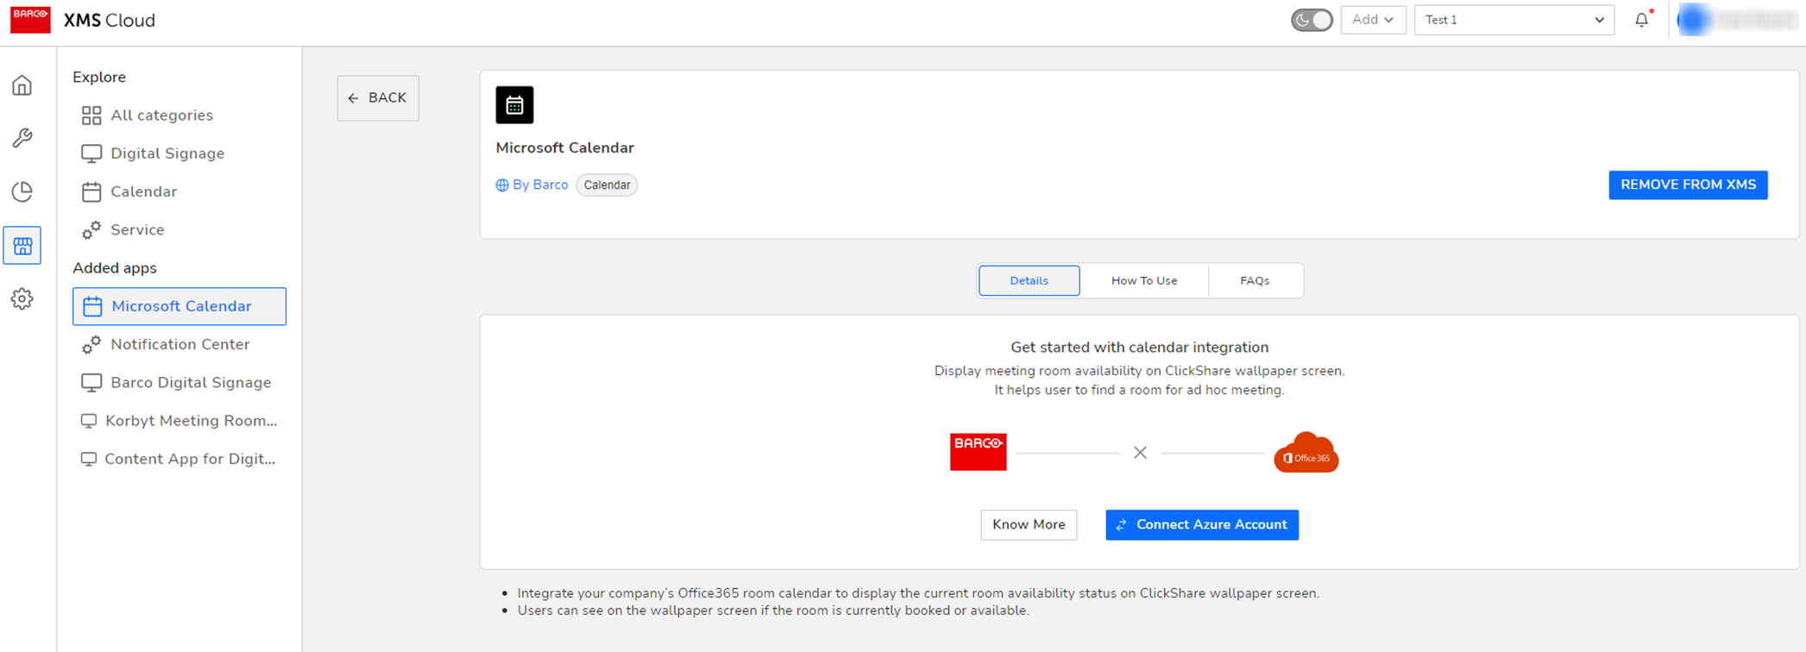Go back using the BACK button
The image size is (1806, 652).
378,98
